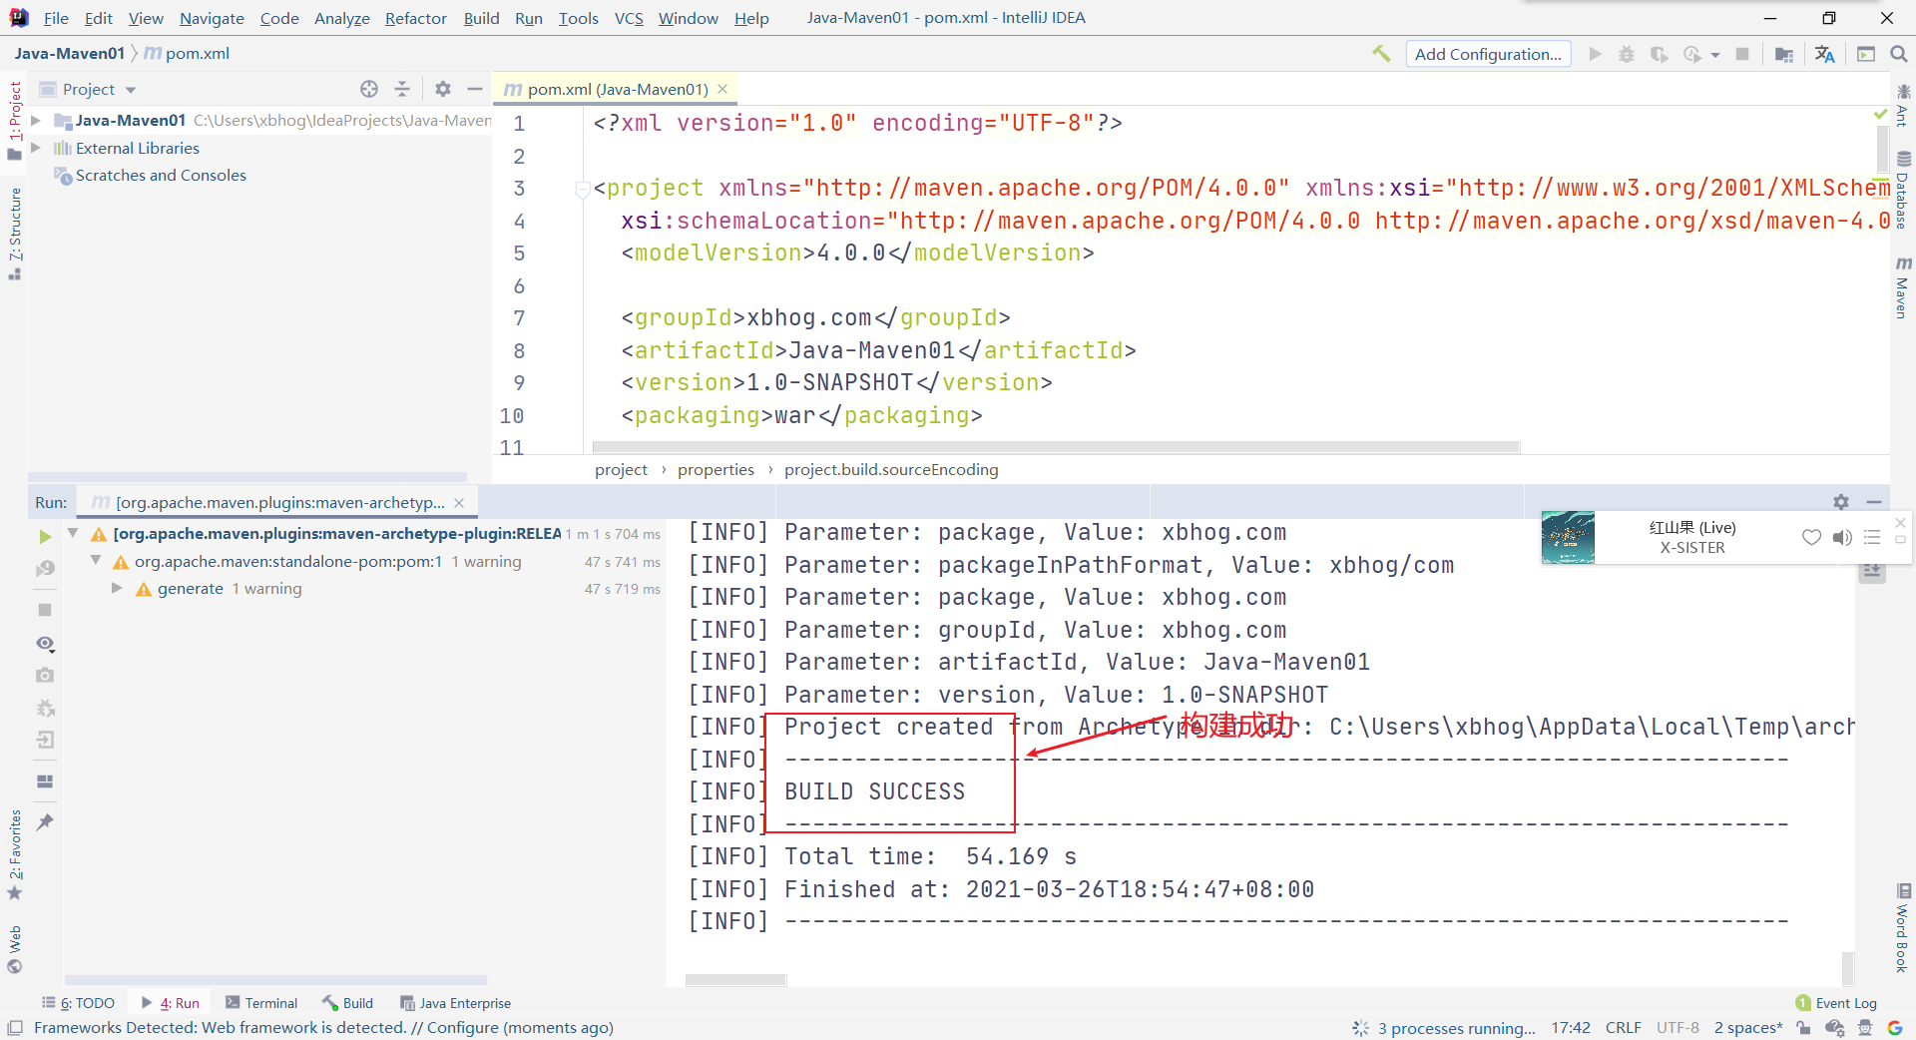This screenshot has height=1040, width=1916.
Task: Open the VCS menu
Action: [629, 18]
